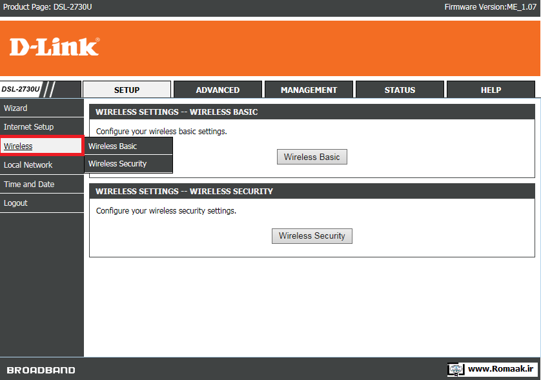
Task: Switch to the ADVANCED tab
Action: point(218,90)
